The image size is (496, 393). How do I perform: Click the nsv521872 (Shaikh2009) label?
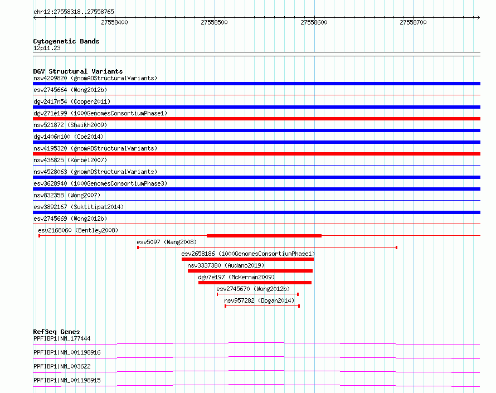70,125
